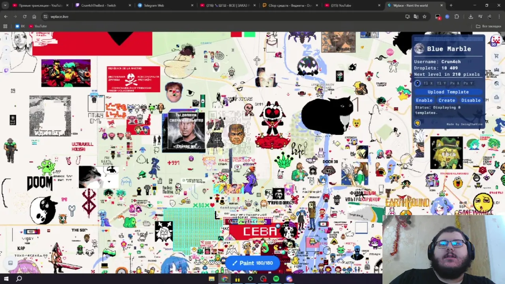The width and height of the screenshot is (505, 284).
Task: Open the user profile avatar level 30
Action: click(x=496, y=41)
